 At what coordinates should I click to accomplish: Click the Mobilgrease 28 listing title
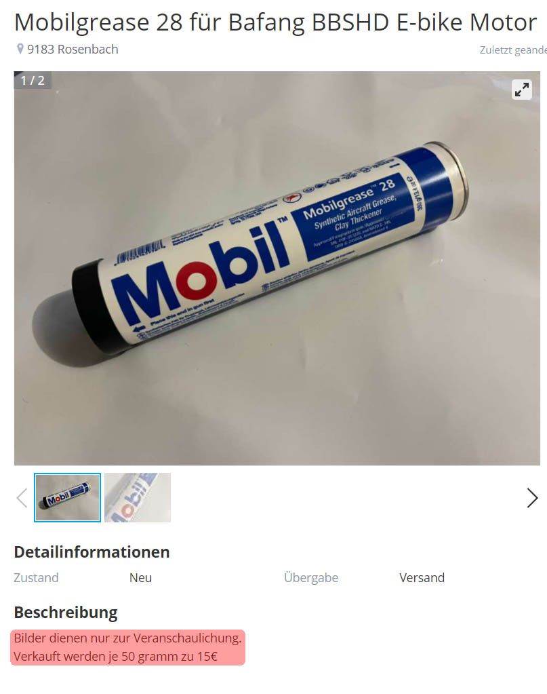click(x=275, y=22)
